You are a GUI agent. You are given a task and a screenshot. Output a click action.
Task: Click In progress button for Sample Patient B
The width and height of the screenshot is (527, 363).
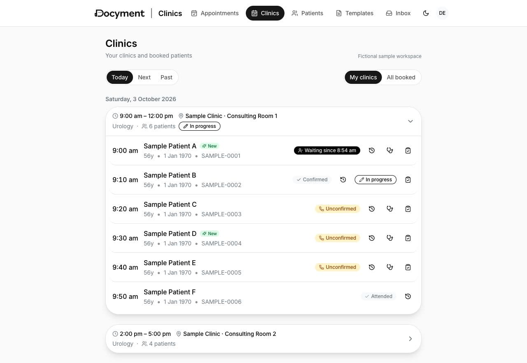pos(375,180)
